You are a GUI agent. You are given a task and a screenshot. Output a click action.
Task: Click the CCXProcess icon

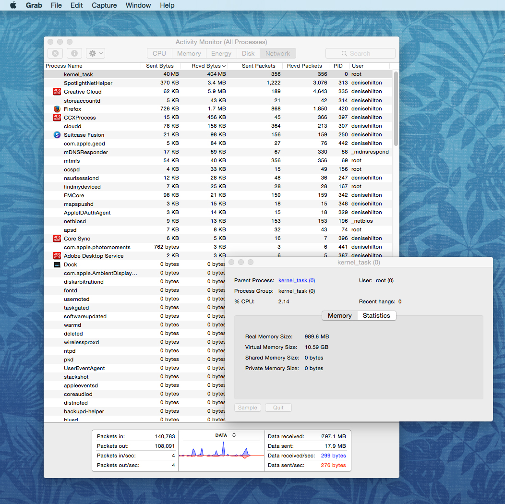57,118
